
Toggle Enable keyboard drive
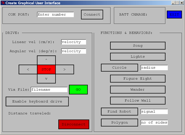coord(37,101)
